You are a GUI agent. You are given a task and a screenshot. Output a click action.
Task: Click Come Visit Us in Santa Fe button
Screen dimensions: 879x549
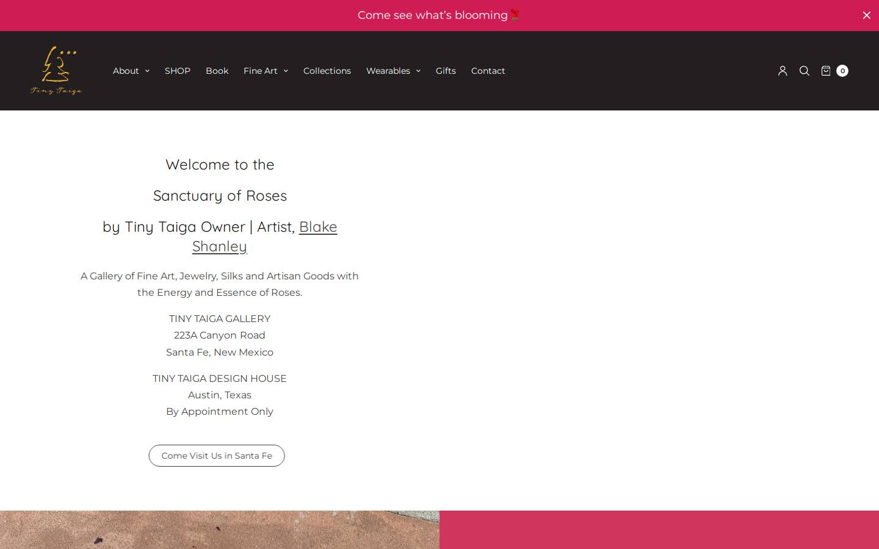[217, 456]
